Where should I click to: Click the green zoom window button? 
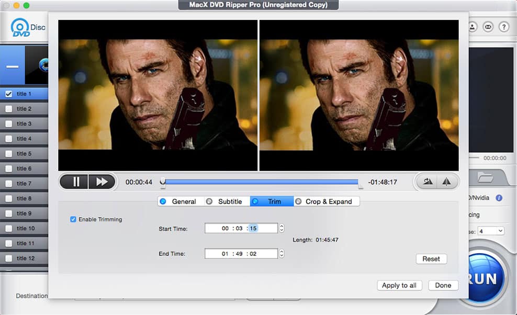coord(26,5)
